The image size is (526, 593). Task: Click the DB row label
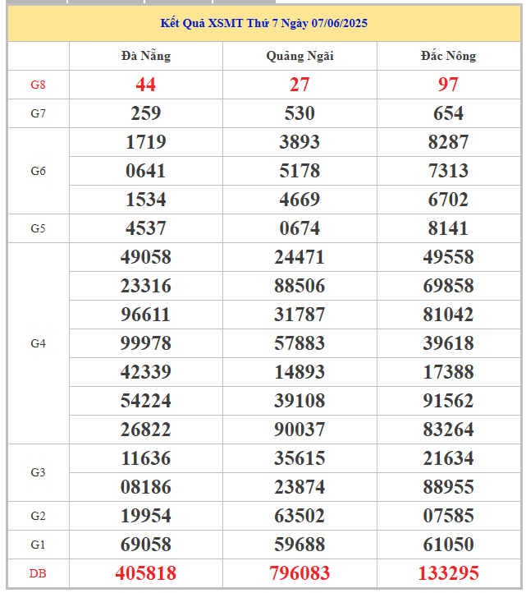39,574
